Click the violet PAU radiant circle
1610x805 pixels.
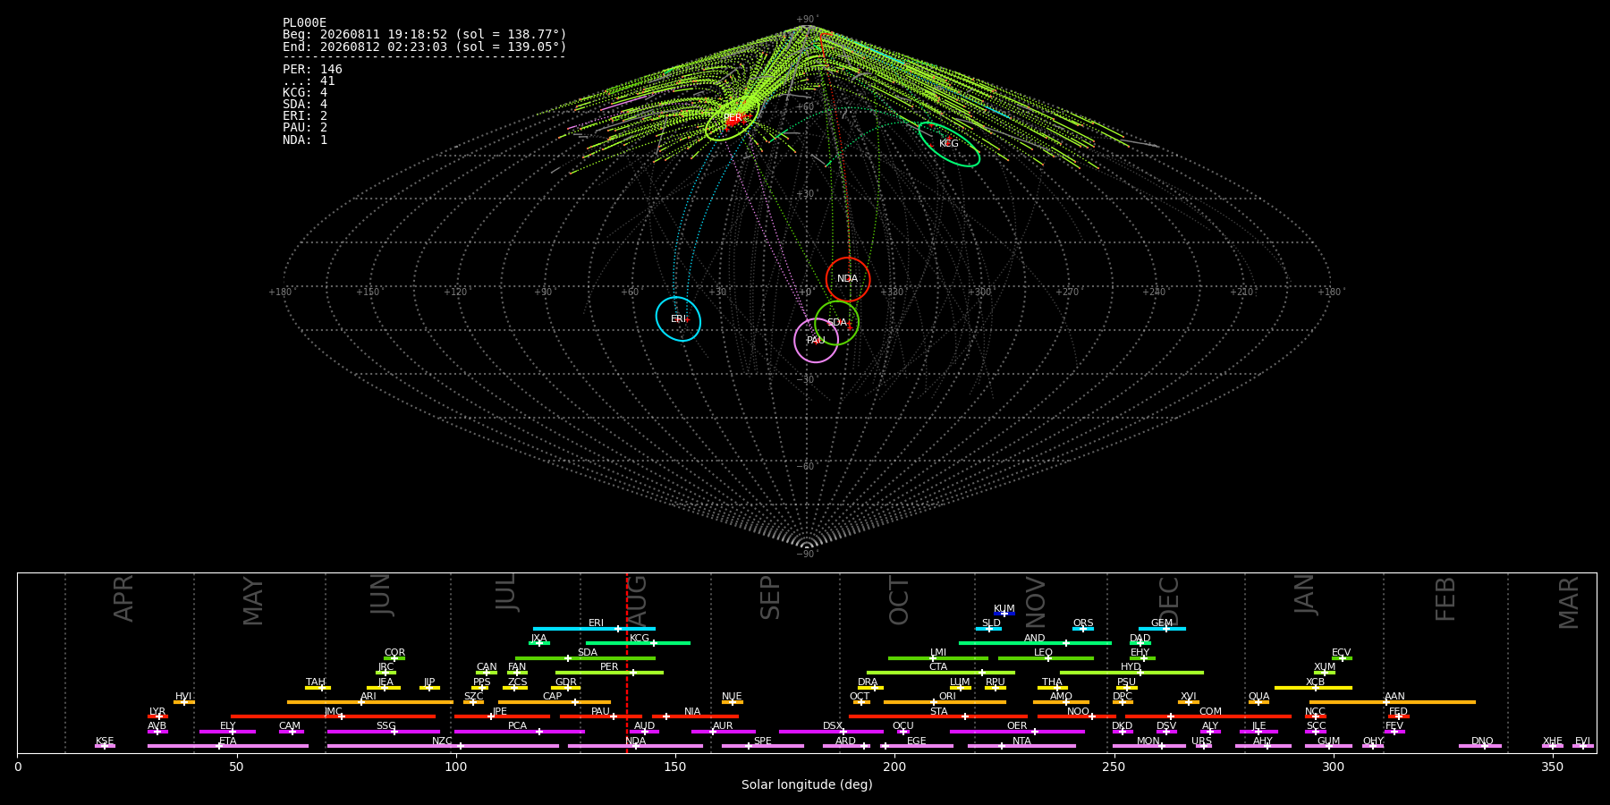point(816,340)
